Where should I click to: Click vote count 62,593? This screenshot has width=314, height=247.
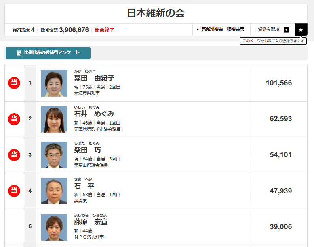tap(281, 119)
